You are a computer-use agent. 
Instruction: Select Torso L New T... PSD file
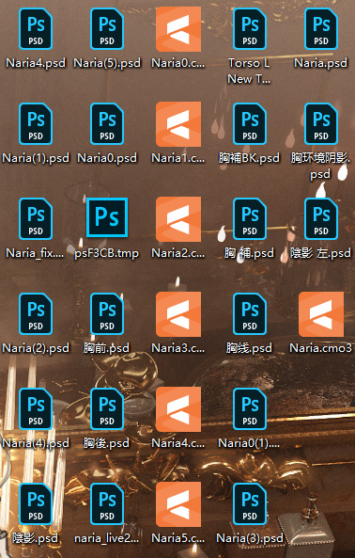250,29
